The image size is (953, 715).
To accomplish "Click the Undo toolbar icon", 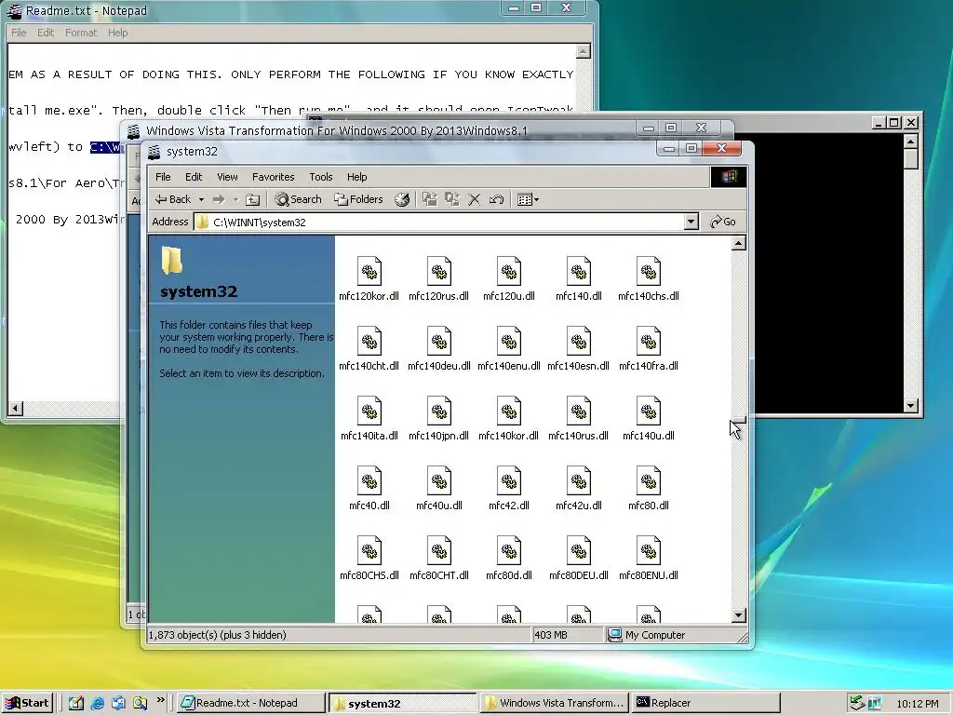I will tap(496, 199).
